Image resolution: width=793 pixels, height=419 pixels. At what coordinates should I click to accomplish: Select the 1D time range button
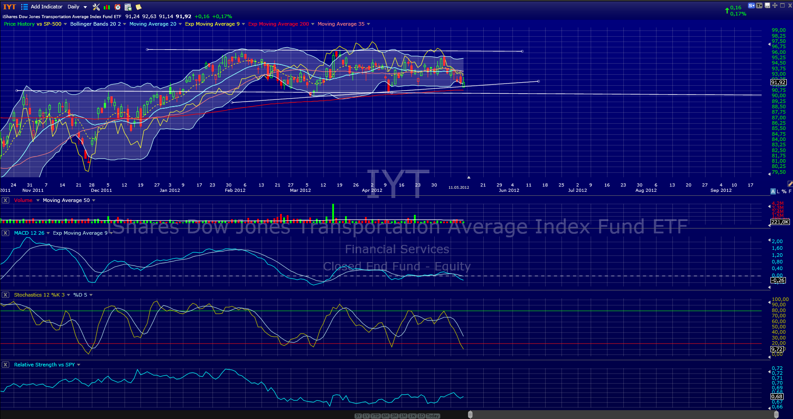(421, 416)
